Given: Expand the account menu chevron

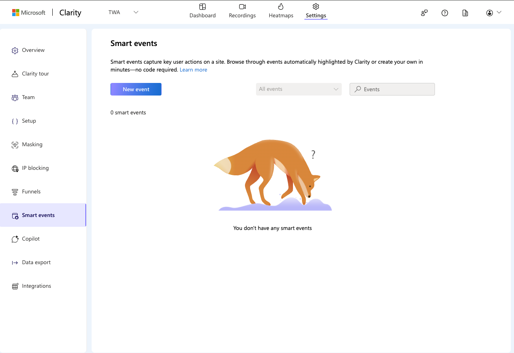Looking at the screenshot, I should [x=499, y=12].
